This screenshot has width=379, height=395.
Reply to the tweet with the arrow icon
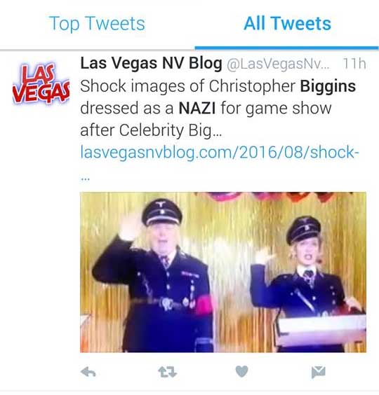(x=88, y=372)
